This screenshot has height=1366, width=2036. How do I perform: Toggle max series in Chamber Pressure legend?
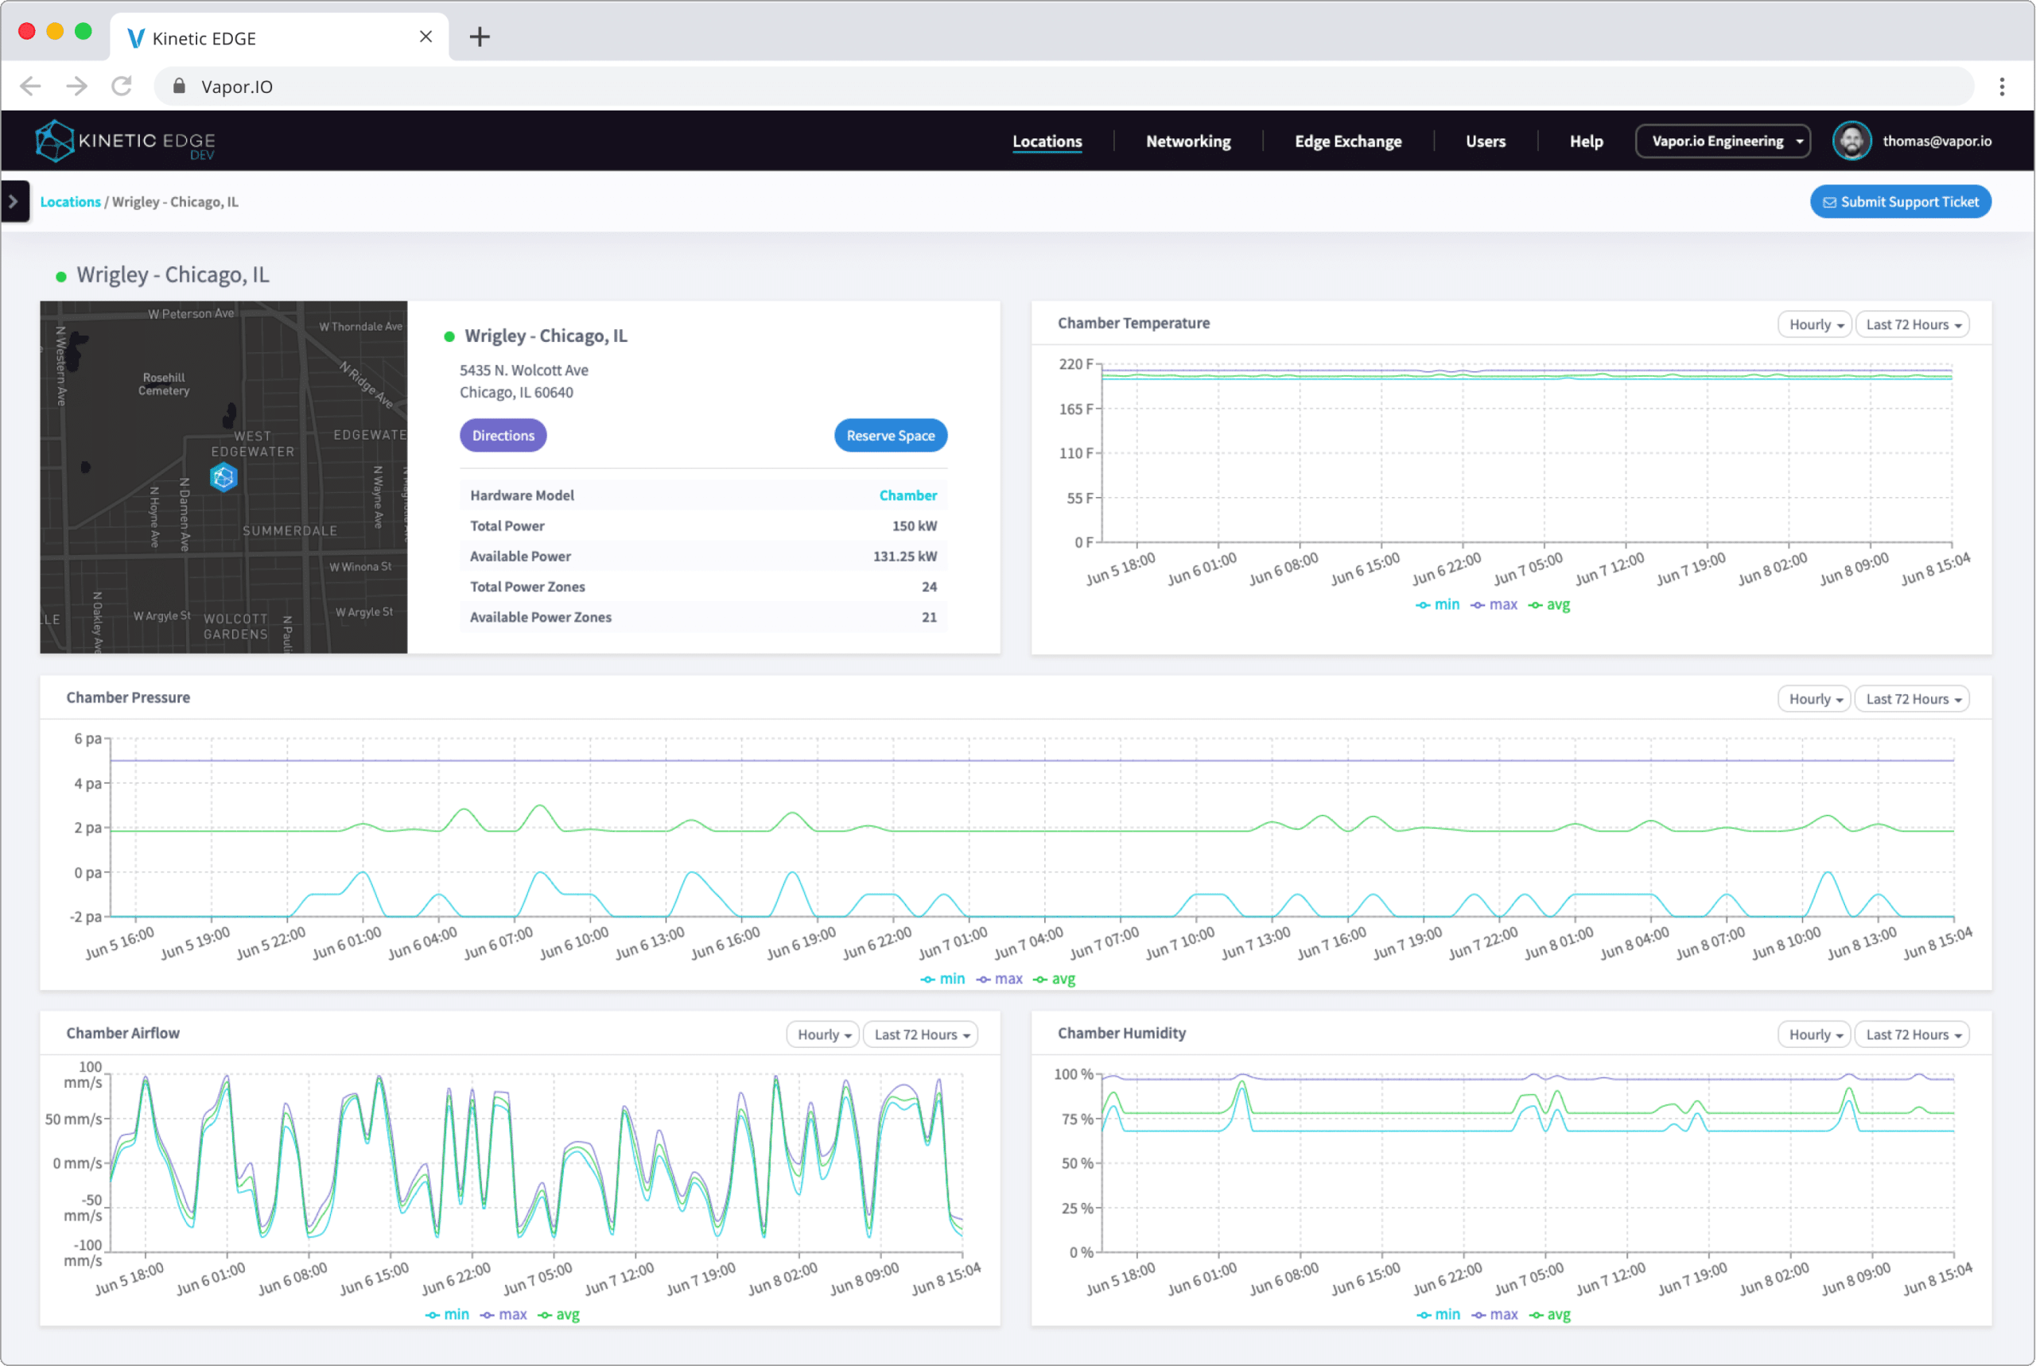(x=998, y=980)
